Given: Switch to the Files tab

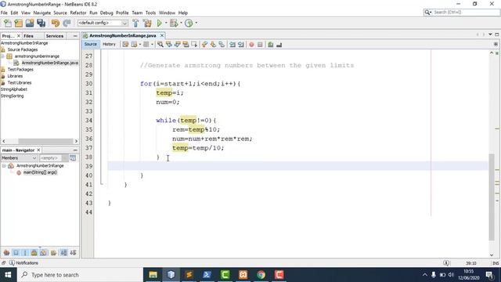Looking at the screenshot, I should tap(28, 36).
